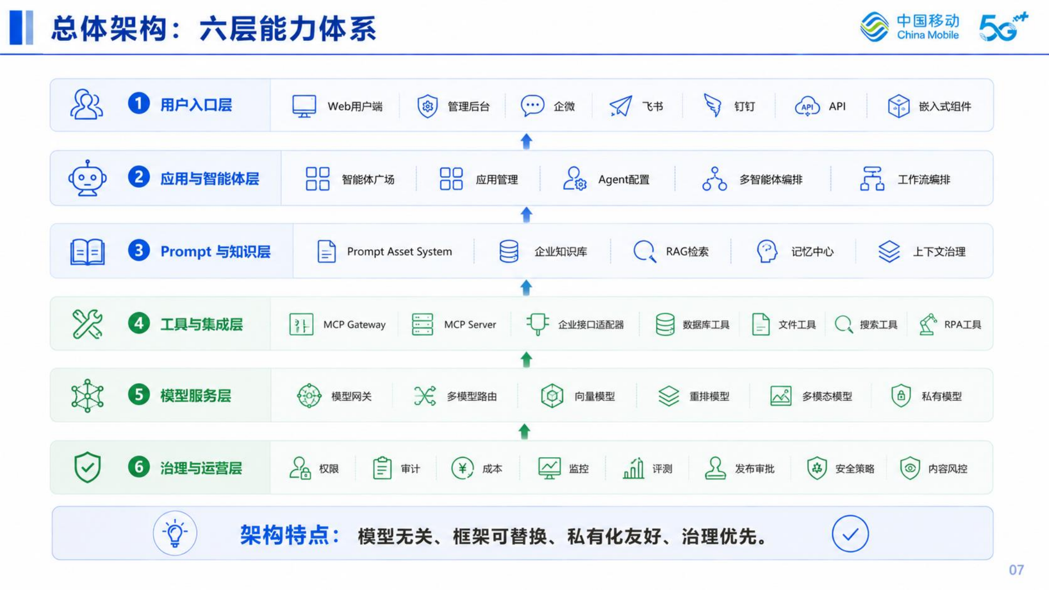Click the 记忆中心 head icon
The height and width of the screenshot is (590, 1049).
767,251
